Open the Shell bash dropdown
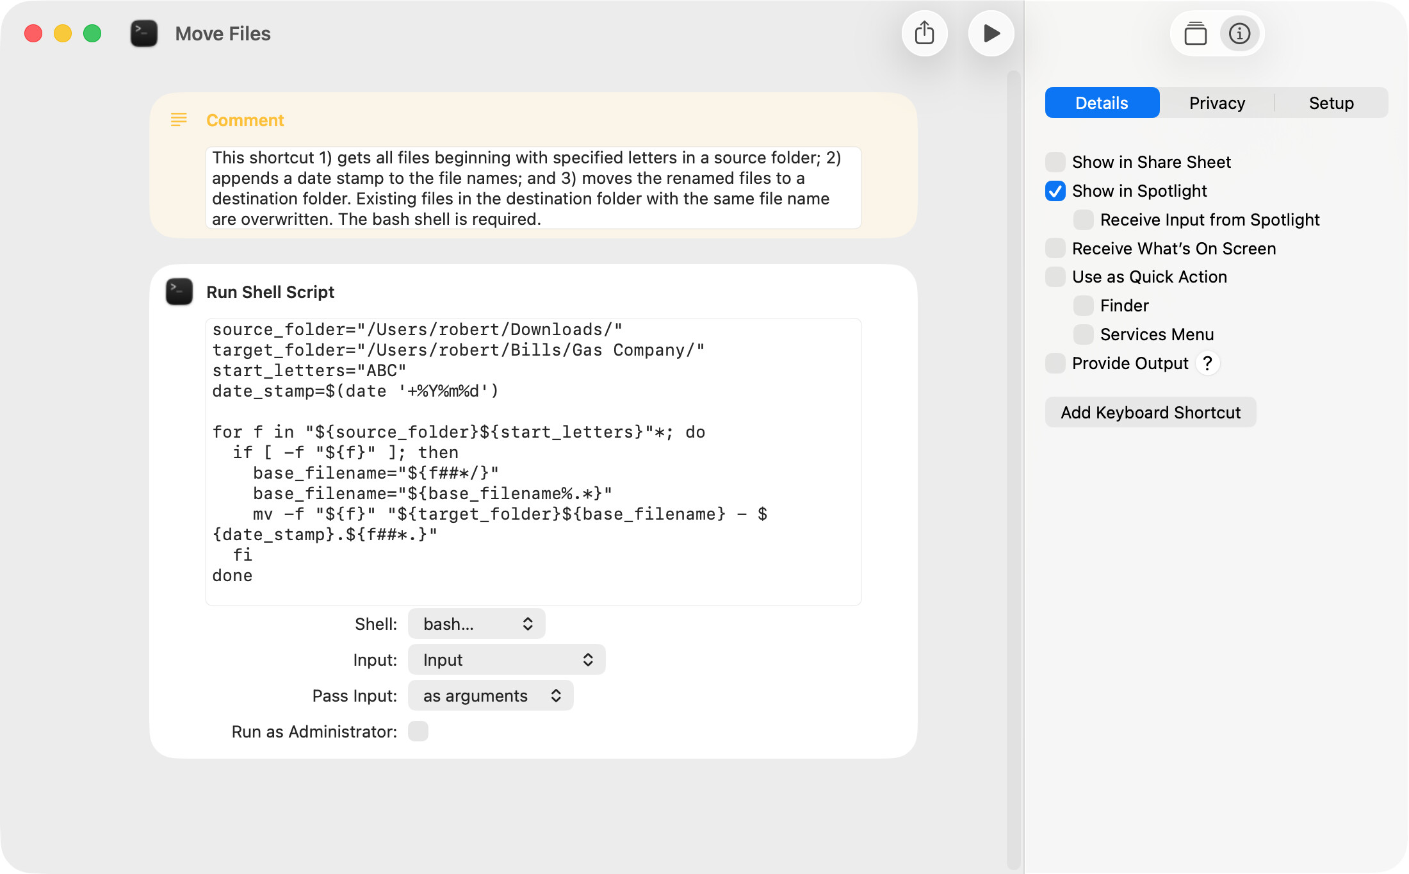Screen dimensions: 1409x874 point(476,623)
